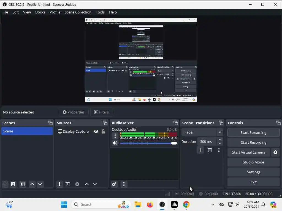Open Firefox from taskbar
Screen dimensions: 282x211
pyautogui.click(x=150, y=204)
